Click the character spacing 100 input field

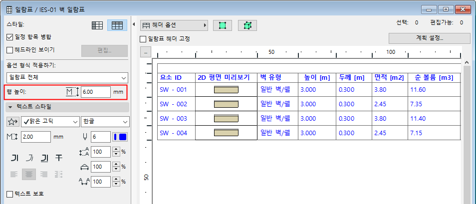(101, 182)
